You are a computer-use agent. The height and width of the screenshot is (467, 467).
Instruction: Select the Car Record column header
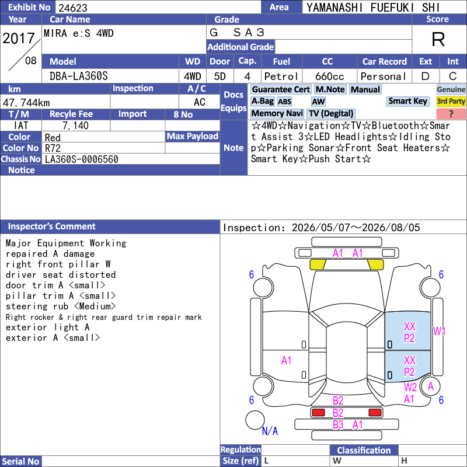[x=384, y=61]
